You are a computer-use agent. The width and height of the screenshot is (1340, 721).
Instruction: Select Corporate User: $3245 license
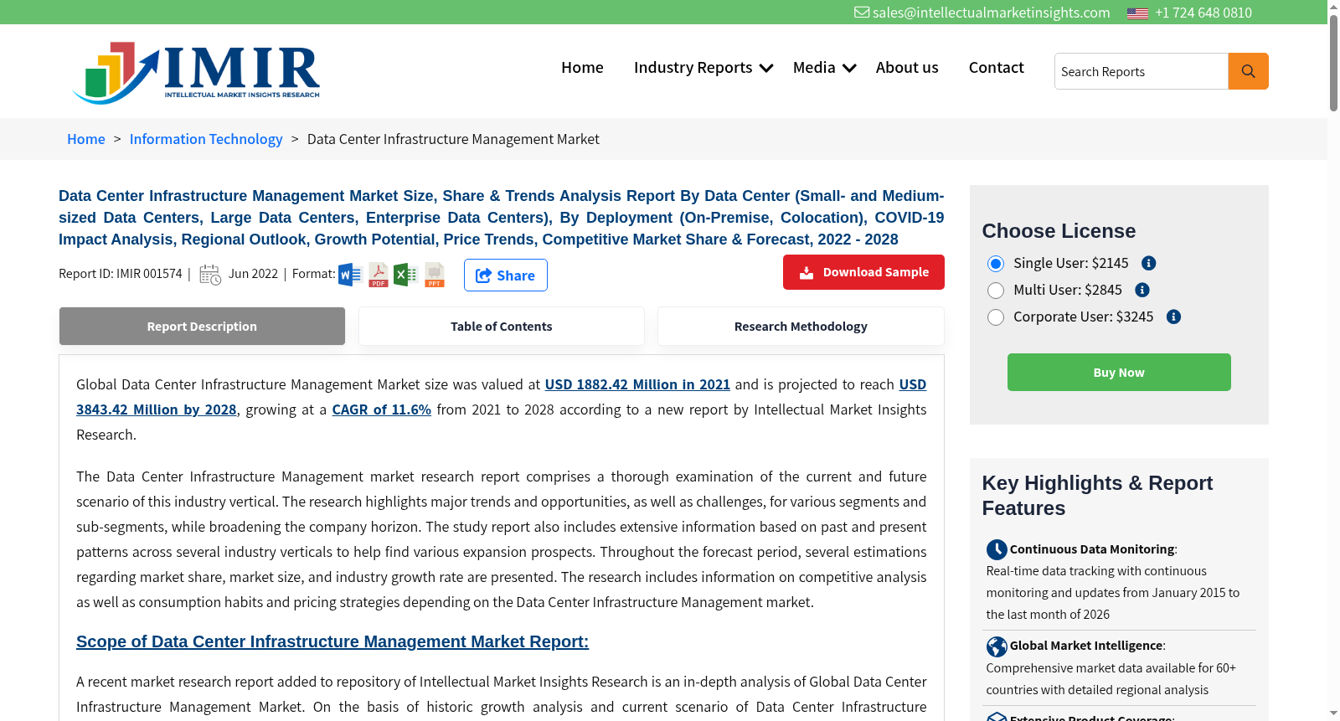[996, 317]
